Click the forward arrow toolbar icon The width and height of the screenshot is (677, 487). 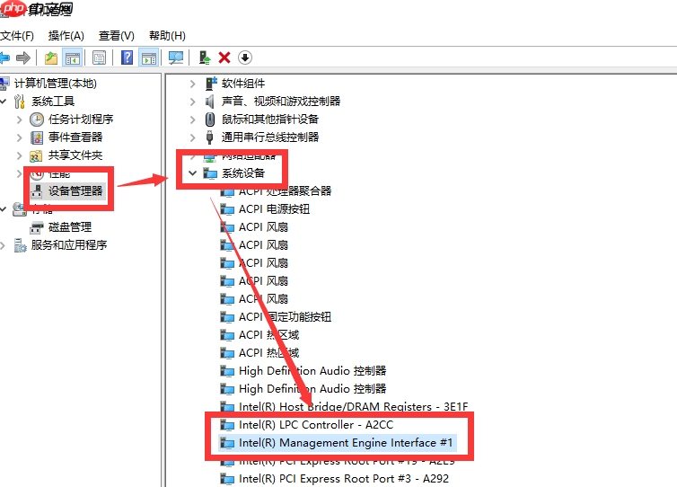pos(23,58)
